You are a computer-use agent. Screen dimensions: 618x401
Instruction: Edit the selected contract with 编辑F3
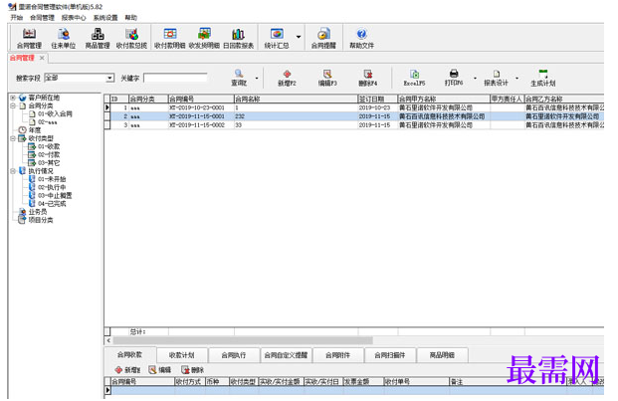tap(327, 78)
